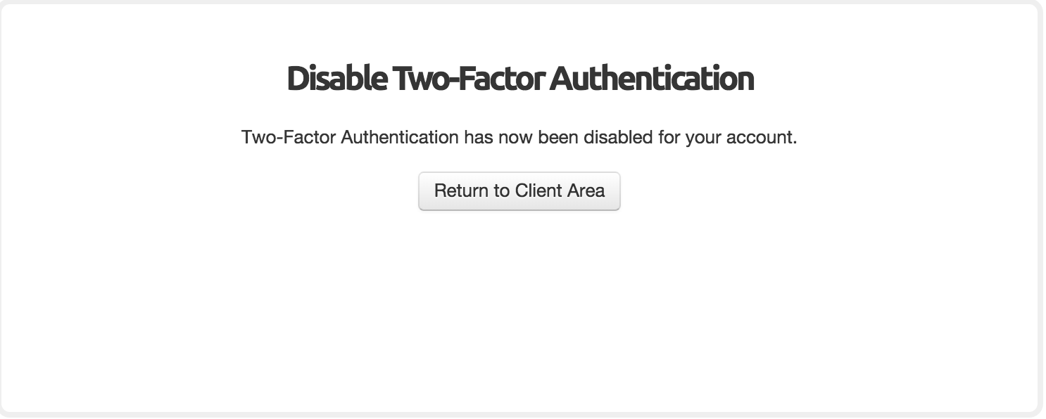Click the word "Disable" in the heading
This screenshot has height=419, width=1046.
(336, 78)
